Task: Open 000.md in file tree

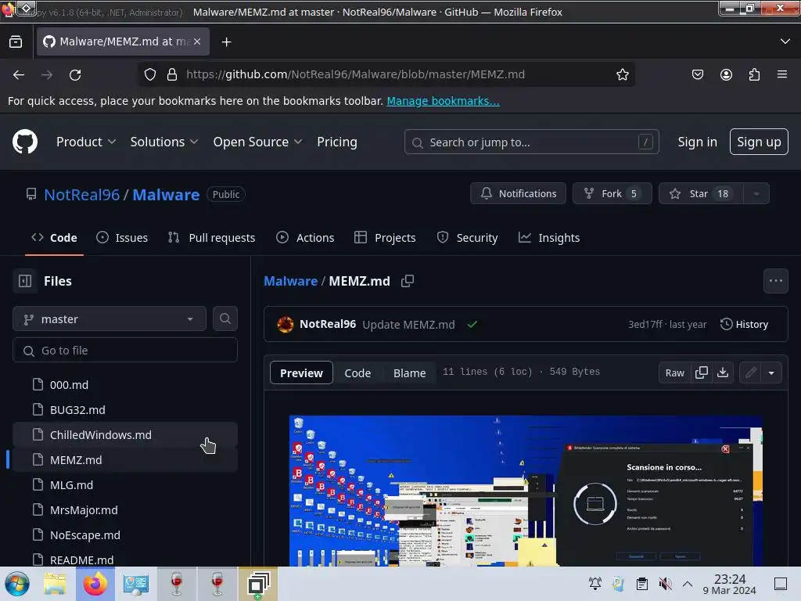Action: click(125, 385)
